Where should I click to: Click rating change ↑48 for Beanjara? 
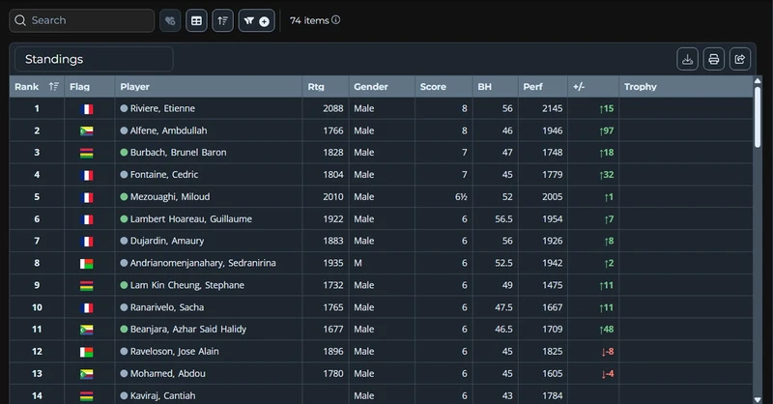[607, 329]
